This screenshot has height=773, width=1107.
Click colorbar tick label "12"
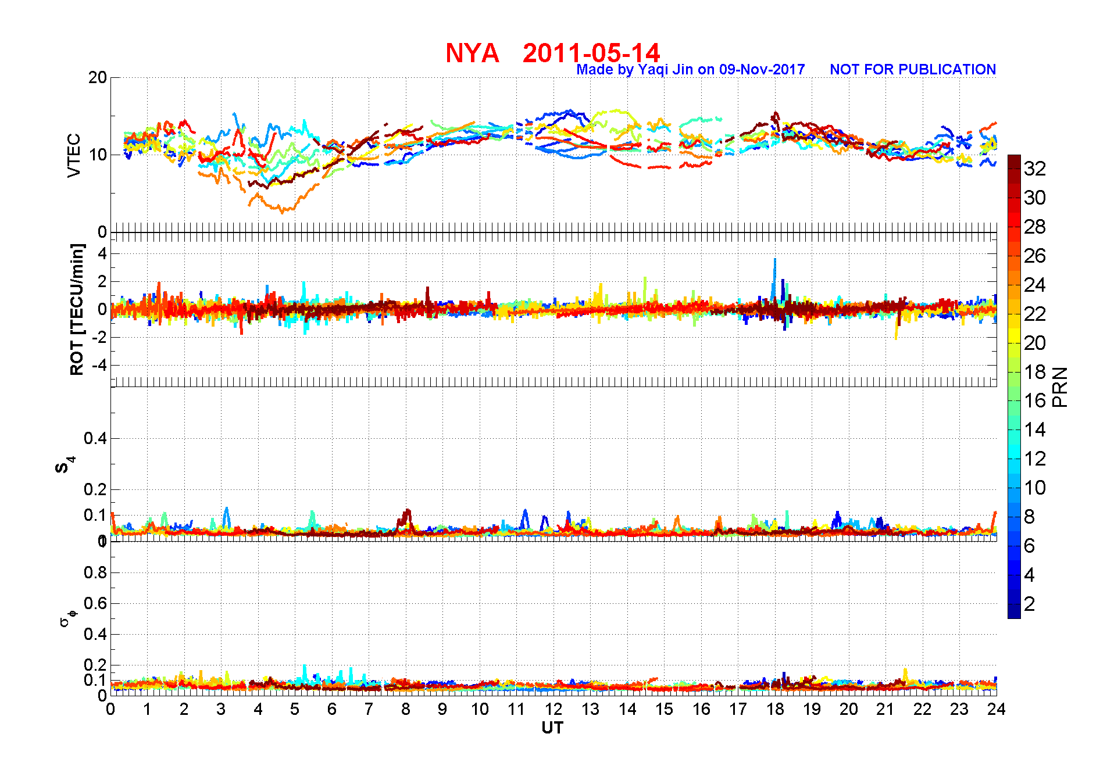pyautogui.click(x=1035, y=459)
